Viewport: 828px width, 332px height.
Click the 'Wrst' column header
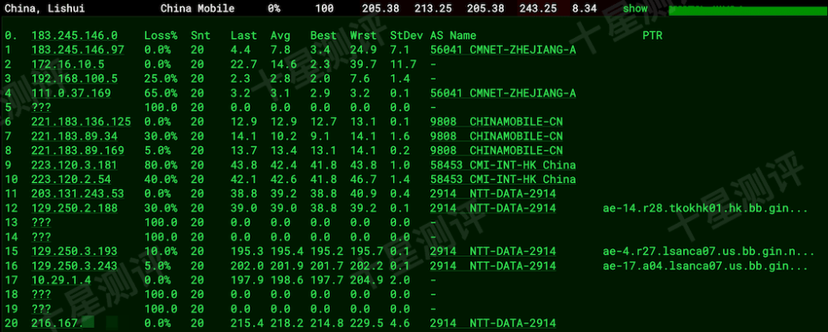pyautogui.click(x=363, y=36)
